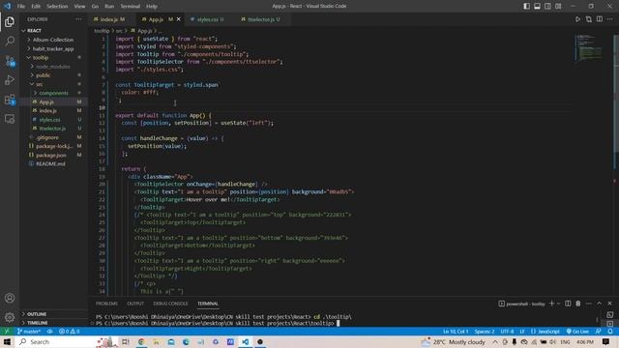Open the Terminal menu
The height and width of the screenshot is (348, 619).
pyautogui.click(x=130, y=7)
